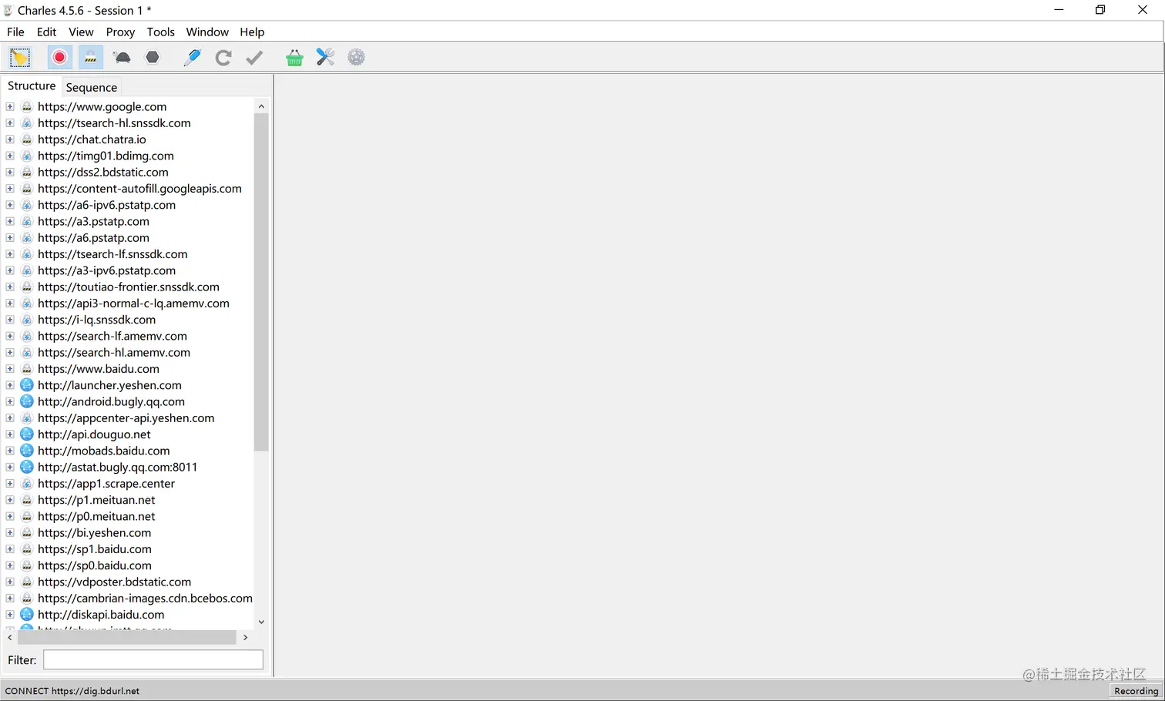Toggle breakpoints hexagon icon
Image resolution: width=1165 pixels, height=701 pixels.
click(153, 58)
